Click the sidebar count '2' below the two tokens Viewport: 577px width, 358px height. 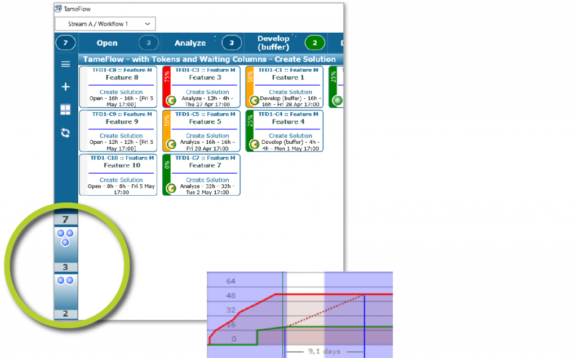pos(65,313)
